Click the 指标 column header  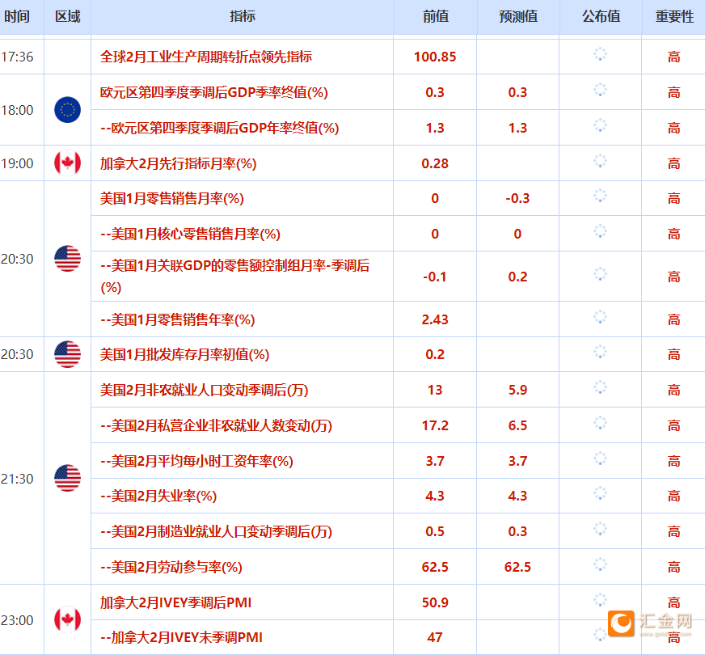coord(241,16)
